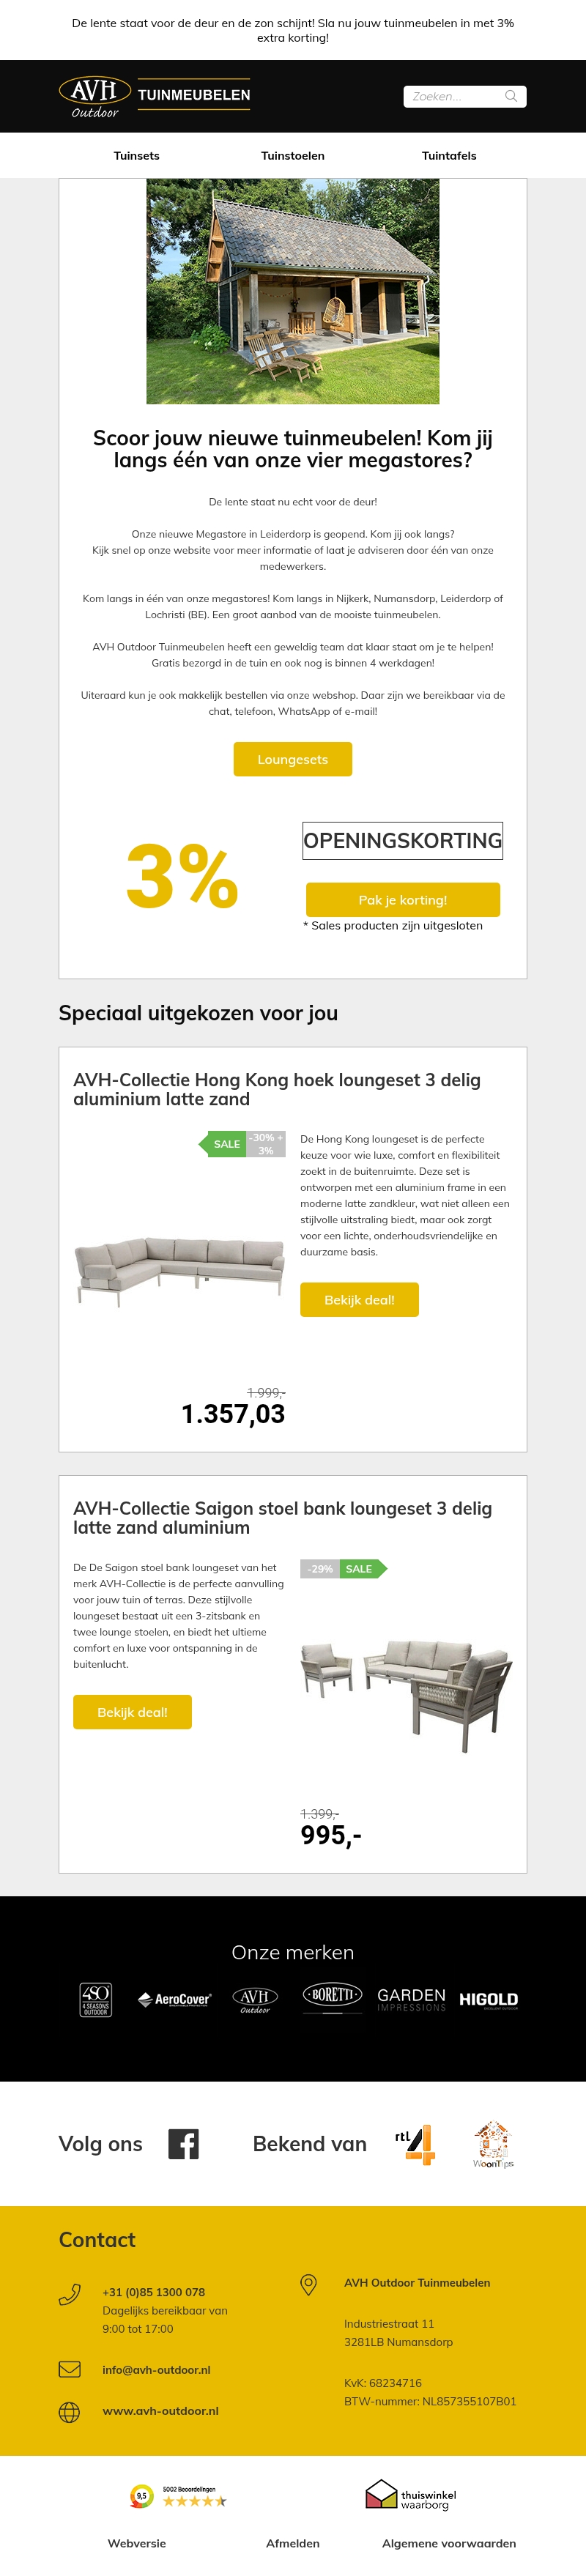Screen dimensions: 586x2576
Task: Click the AVH Outdoor header logo
Action: tap(155, 96)
